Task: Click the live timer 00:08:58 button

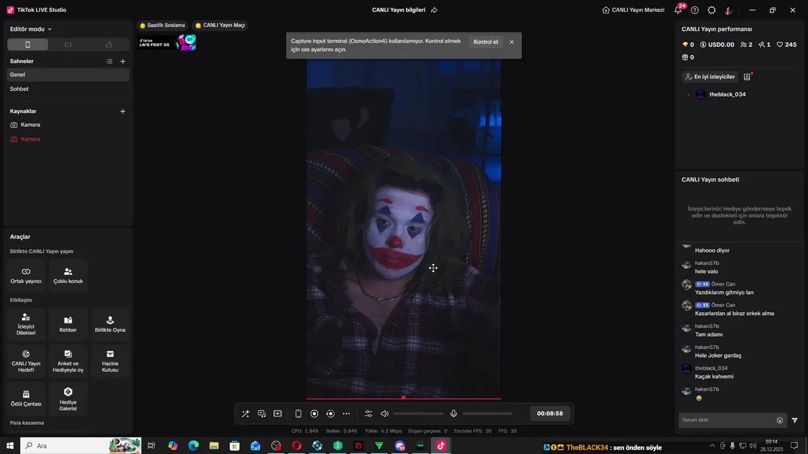Action: point(550,414)
